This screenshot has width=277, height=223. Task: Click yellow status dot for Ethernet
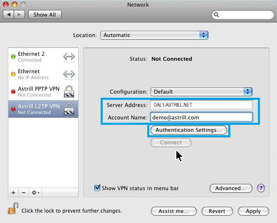(13, 74)
